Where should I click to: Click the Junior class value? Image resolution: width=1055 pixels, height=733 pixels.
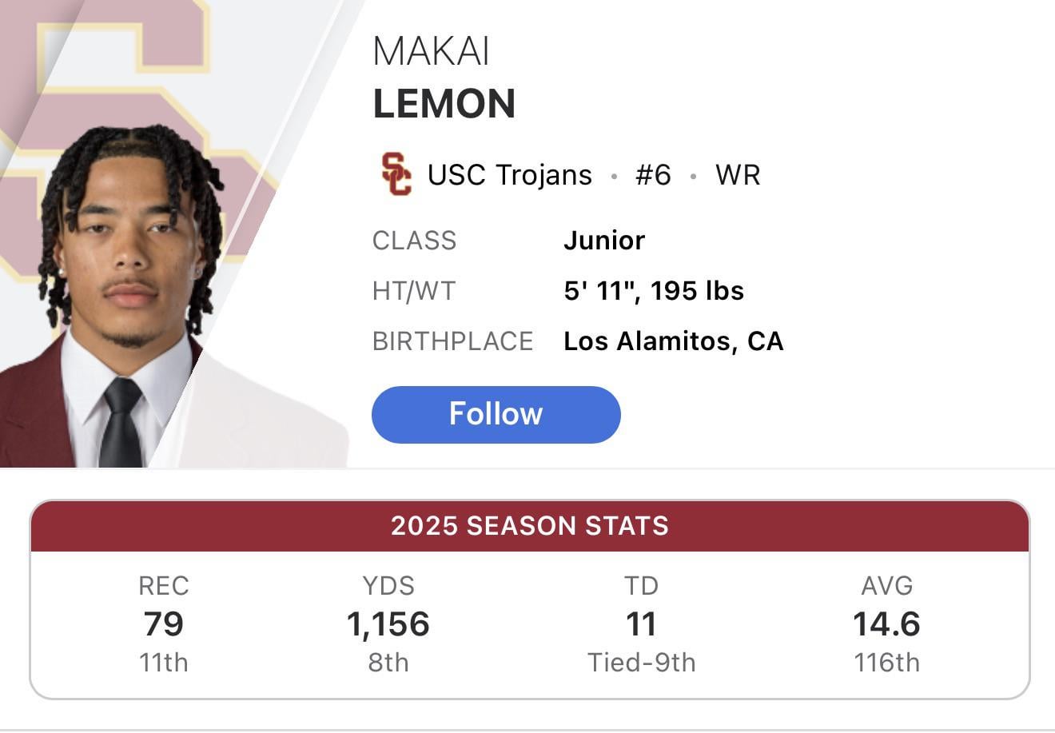click(x=605, y=240)
